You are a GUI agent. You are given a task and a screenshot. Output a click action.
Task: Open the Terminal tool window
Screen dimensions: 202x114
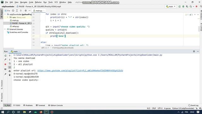click(40, 105)
